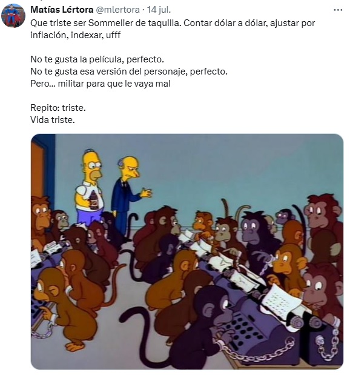Click the 'Pero... militar para que le vaya mal' line
Image resolution: width=350 pixels, height=375 pixels.
coord(101,84)
